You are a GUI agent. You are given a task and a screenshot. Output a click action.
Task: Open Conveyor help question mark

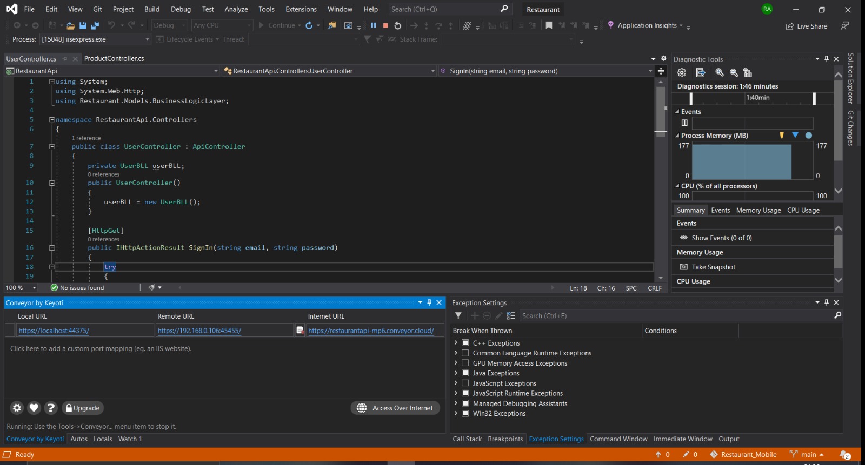[51, 408]
